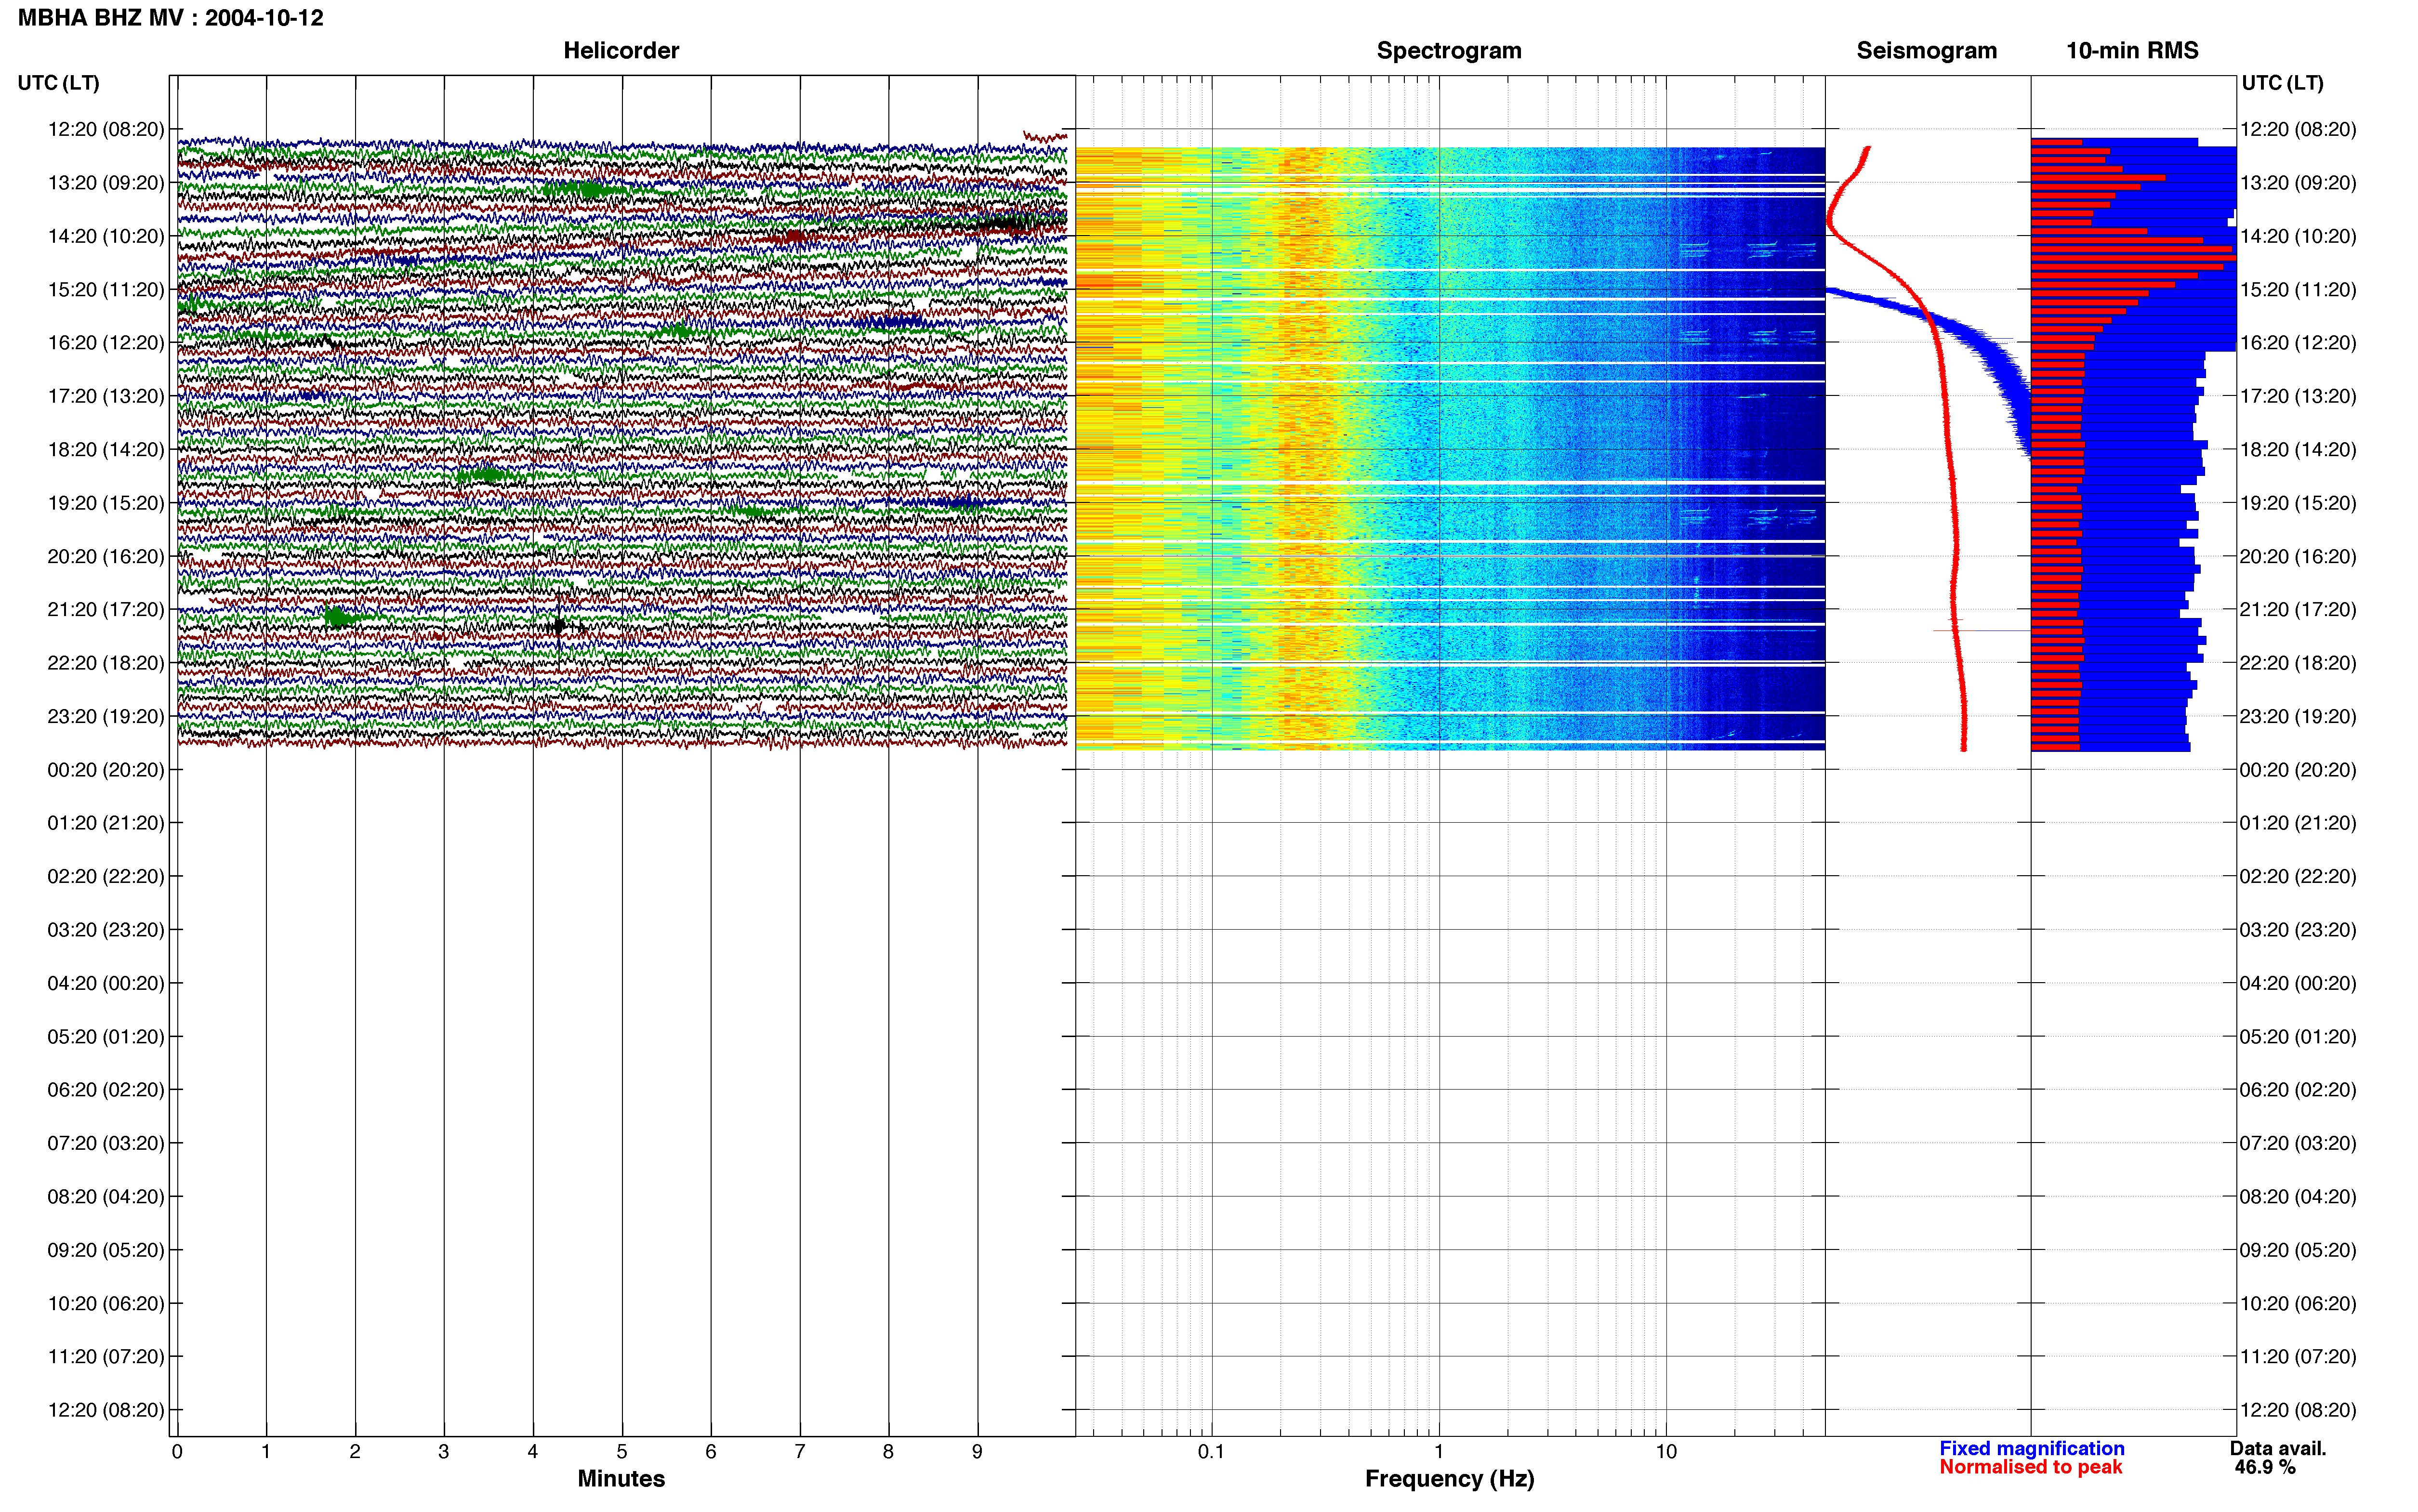This screenshot has width=2418, height=1512.
Task: Click left time label '22:20 (18:20)'
Action: pos(106,663)
